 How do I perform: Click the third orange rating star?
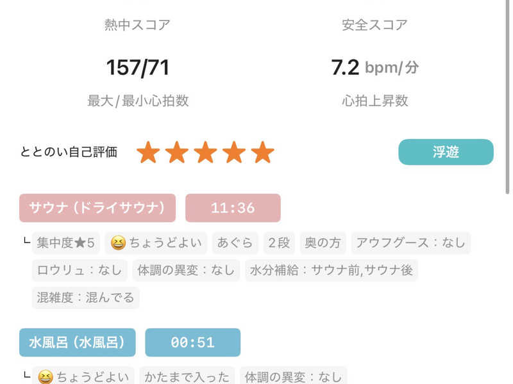click(205, 152)
